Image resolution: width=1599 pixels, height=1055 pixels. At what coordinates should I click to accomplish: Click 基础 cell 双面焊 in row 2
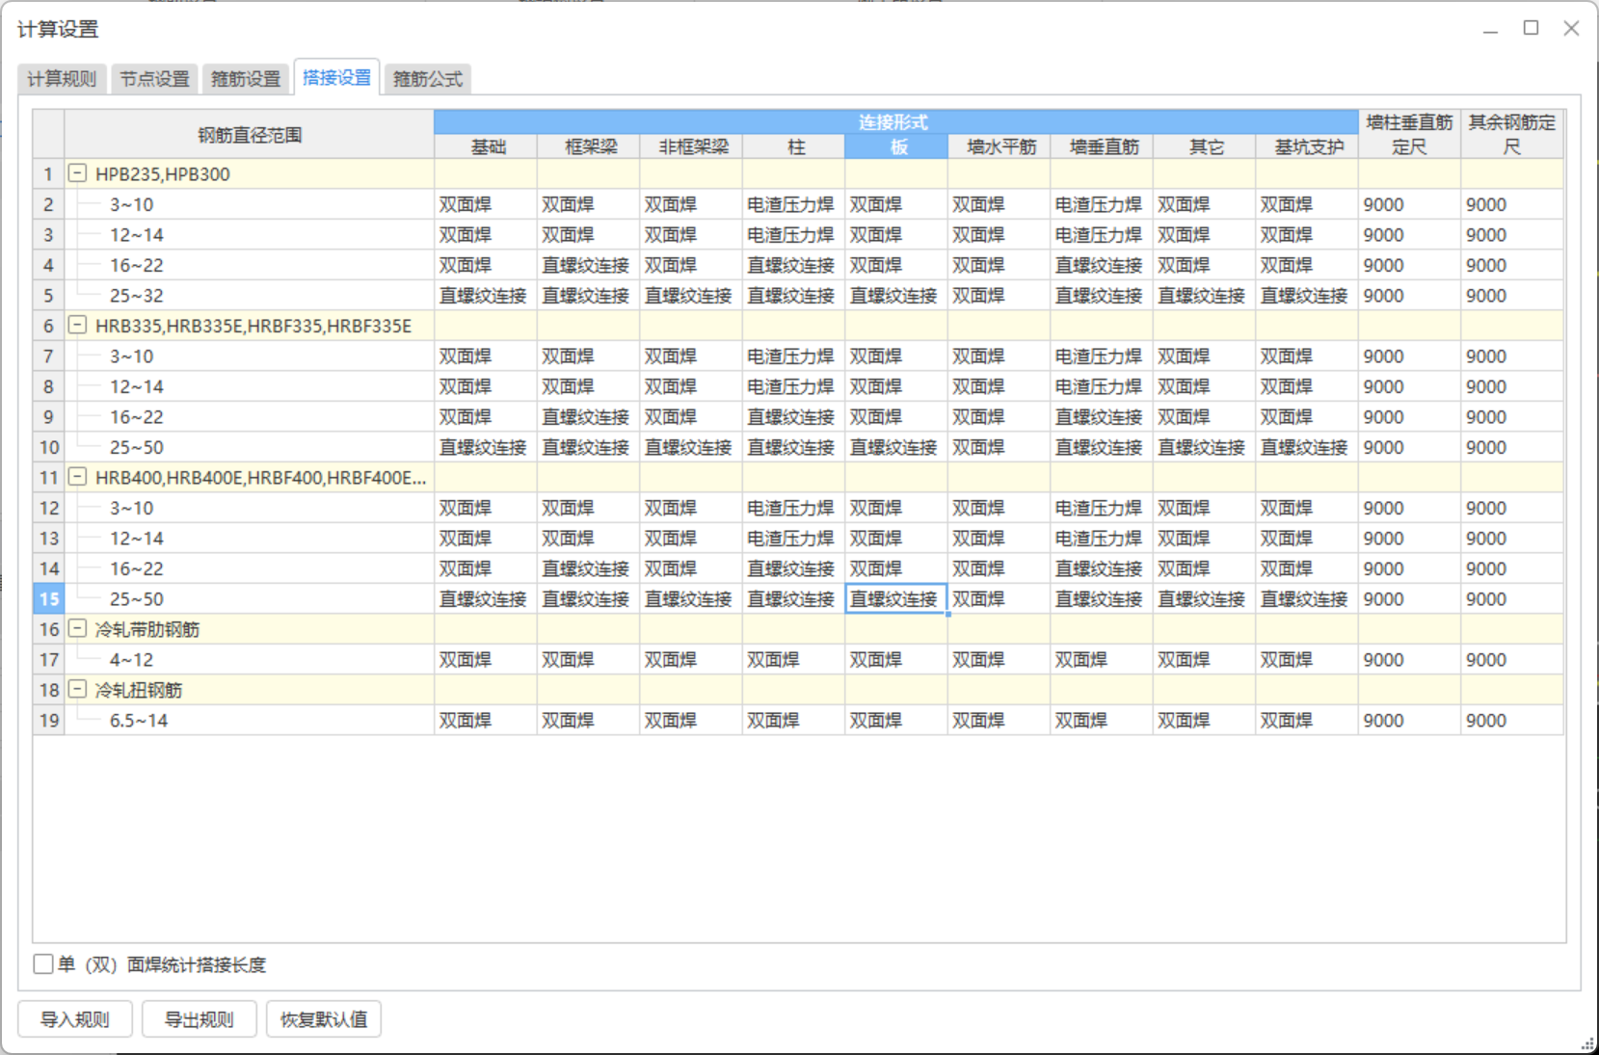point(486,204)
